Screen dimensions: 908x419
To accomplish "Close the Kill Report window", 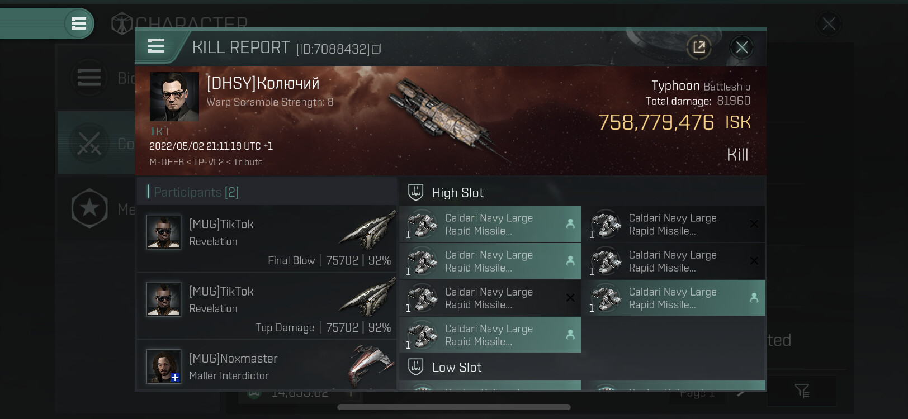I will pyautogui.click(x=742, y=47).
